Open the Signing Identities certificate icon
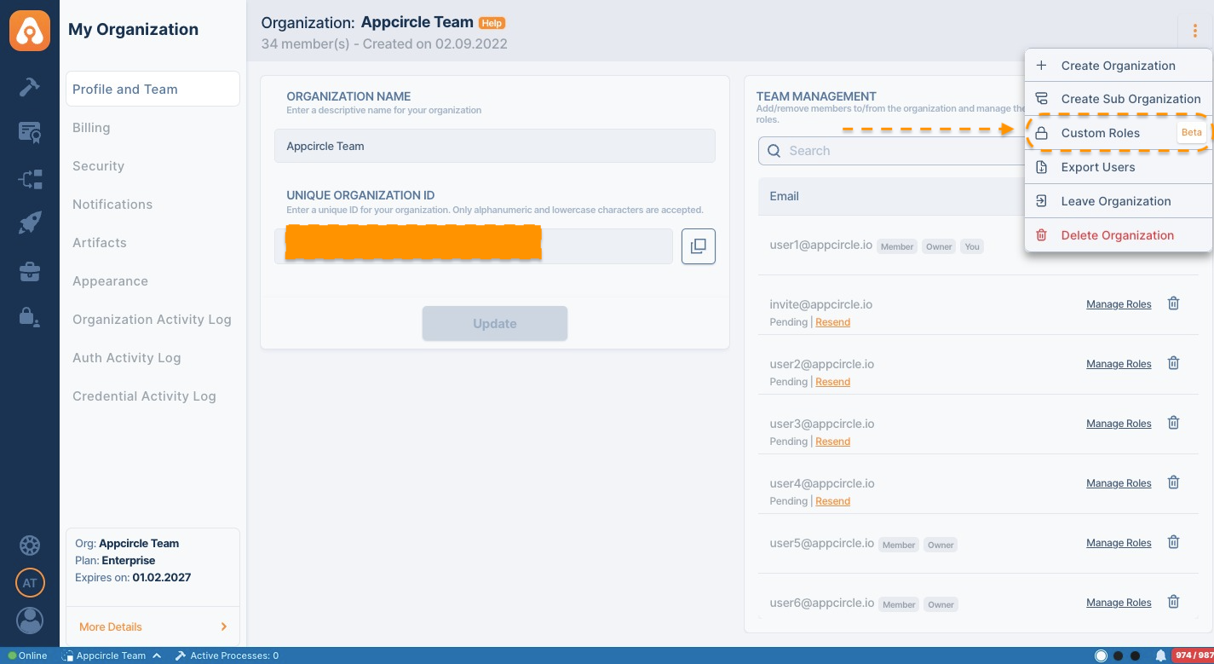 click(30, 132)
